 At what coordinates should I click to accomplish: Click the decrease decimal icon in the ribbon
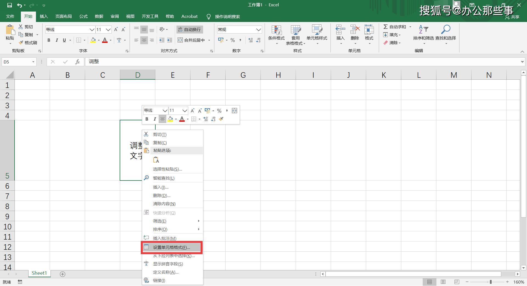click(x=258, y=40)
